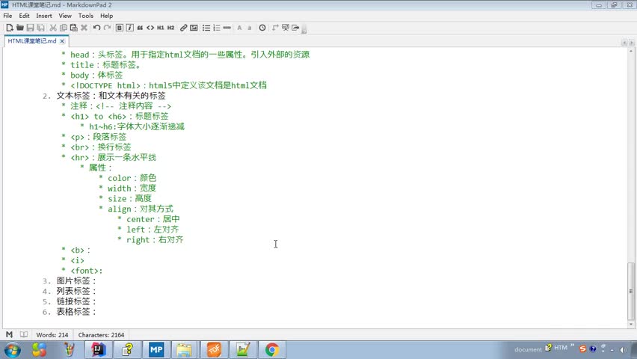Insert a code block

click(150, 28)
